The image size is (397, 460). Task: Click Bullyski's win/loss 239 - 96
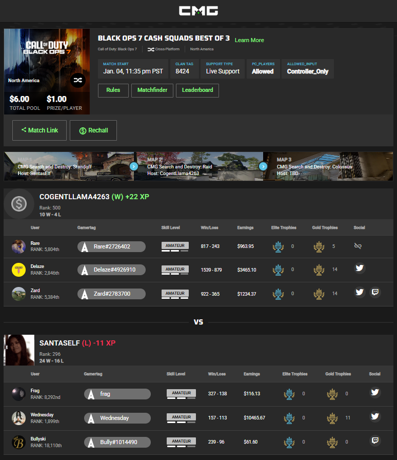click(x=216, y=442)
